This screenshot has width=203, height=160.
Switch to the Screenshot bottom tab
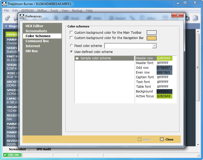[17, 149]
